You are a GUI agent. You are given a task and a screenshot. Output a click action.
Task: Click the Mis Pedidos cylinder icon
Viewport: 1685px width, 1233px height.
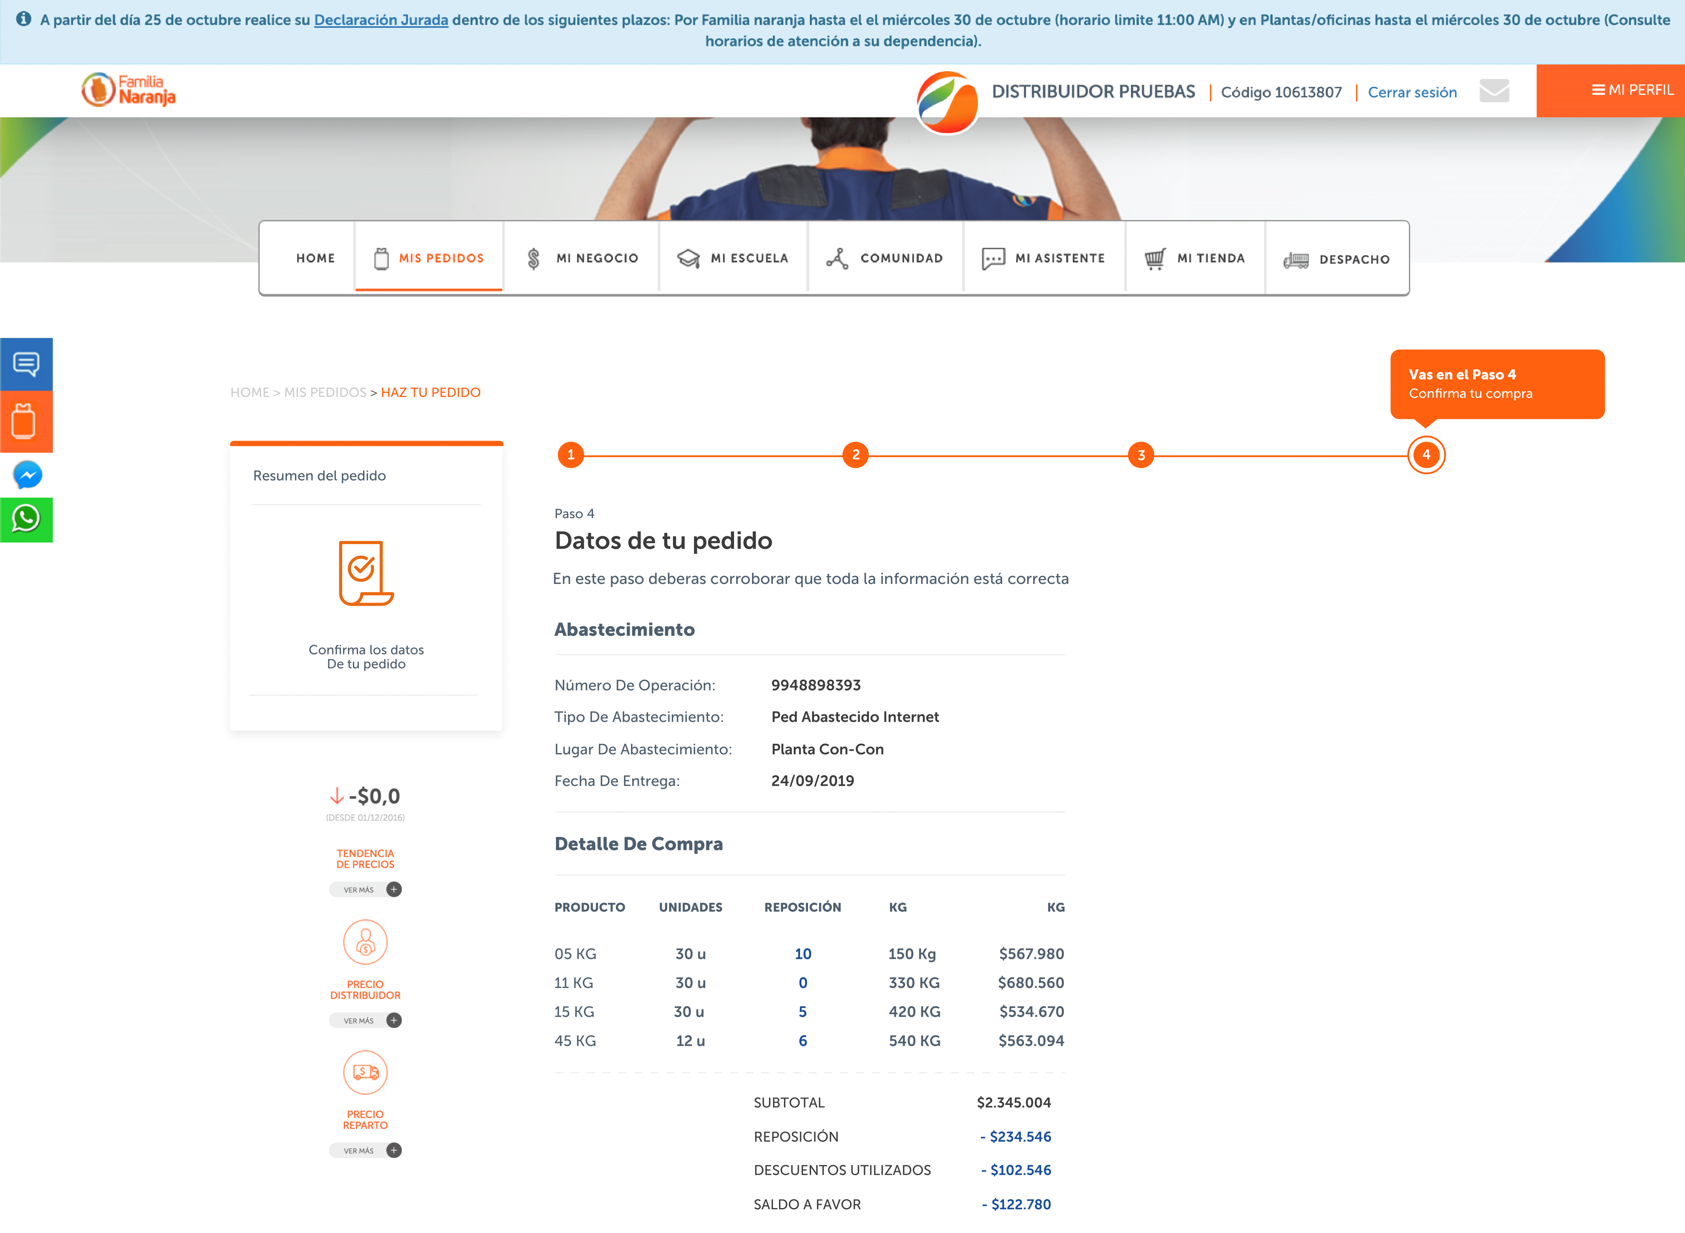pos(381,258)
